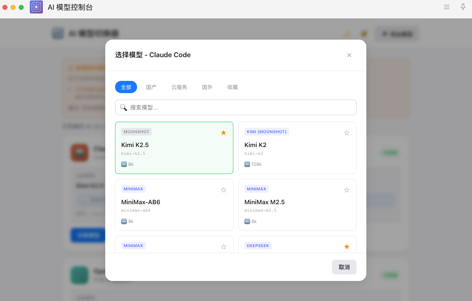Click the pin window icon
Image resolution: width=472 pixels, height=301 pixels.
pyautogui.click(x=463, y=7)
